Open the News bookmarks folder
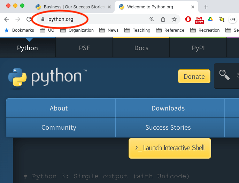Viewport: 239px width, 183px height. click(x=109, y=30)
